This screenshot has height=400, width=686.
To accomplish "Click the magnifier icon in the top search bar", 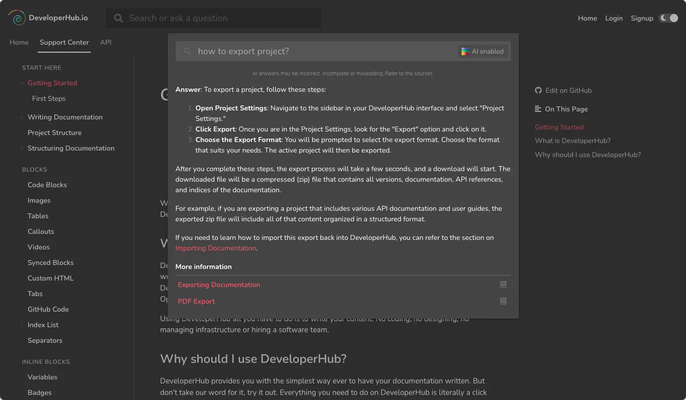I will click(118, 18).
